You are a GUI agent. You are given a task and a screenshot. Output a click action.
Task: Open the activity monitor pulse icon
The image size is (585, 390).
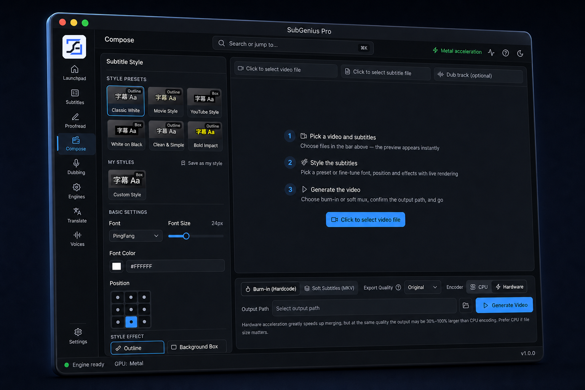(491, 53)
